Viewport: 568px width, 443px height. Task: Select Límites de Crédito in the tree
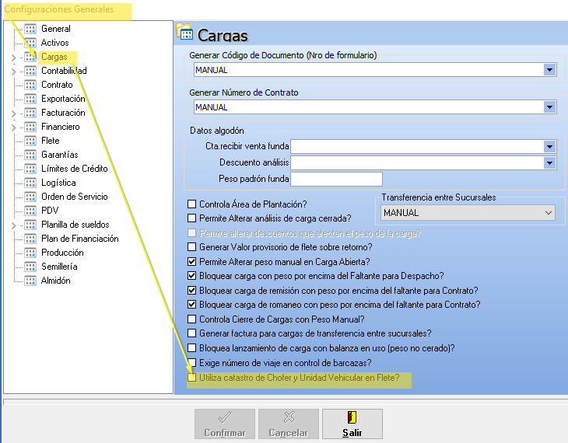[x=74, y=169]
